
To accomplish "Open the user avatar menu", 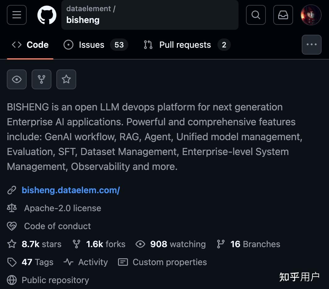I will pyautogui.click(x=311, y=15).
